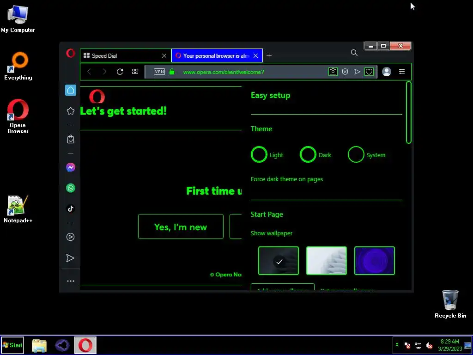Bookmark page with the heart icon

[x=369, y=72]
